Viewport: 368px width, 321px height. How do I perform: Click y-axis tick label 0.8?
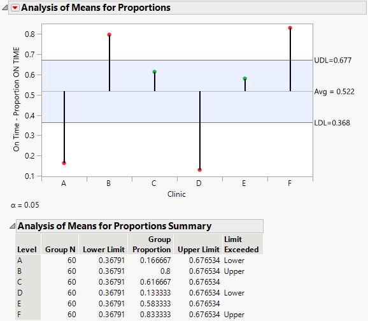pyautogui.click(x=29, y=34)
